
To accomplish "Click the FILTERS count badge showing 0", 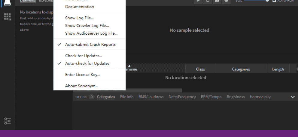I will pyautogui.click(x=91, y=97).
